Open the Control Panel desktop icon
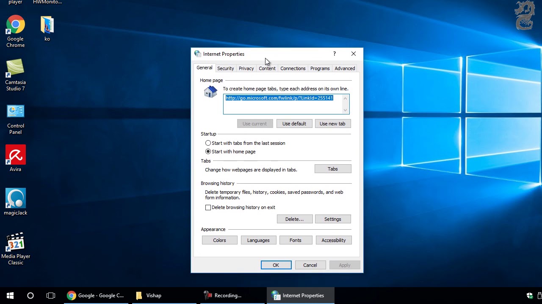 click(x=15, y=119)
